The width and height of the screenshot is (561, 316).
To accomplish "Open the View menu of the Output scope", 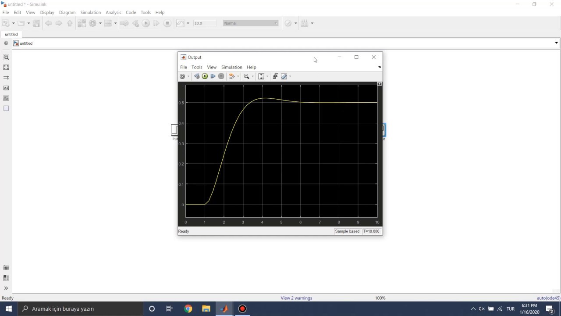I will (212, 67).
